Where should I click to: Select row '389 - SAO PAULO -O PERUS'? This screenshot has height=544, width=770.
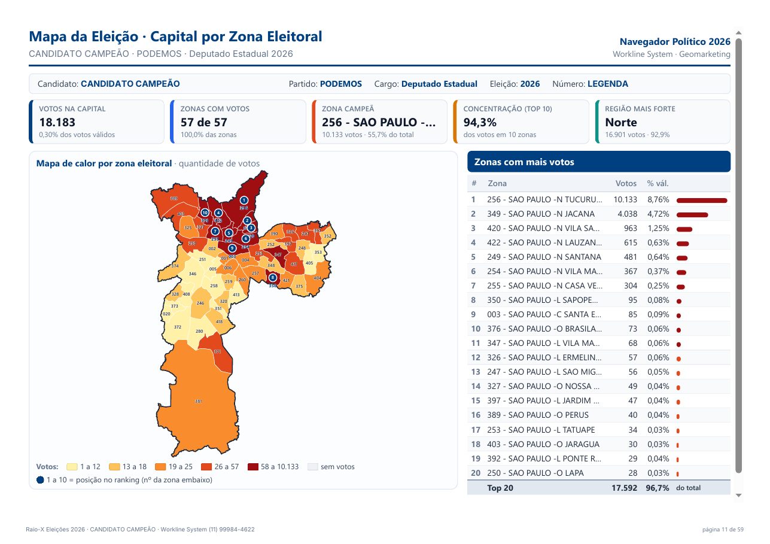tap(599, 415)
